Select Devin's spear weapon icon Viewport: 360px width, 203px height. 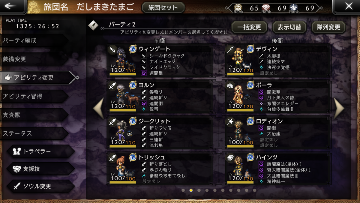230,49
